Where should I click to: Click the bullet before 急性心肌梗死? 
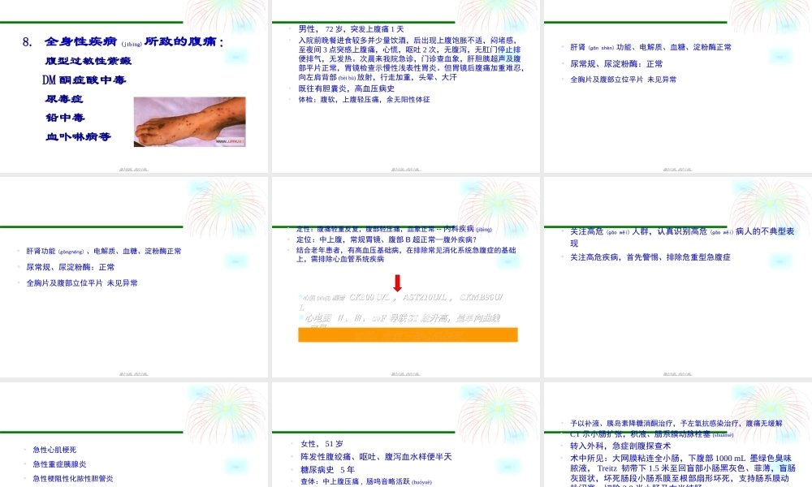pos(24,450)
